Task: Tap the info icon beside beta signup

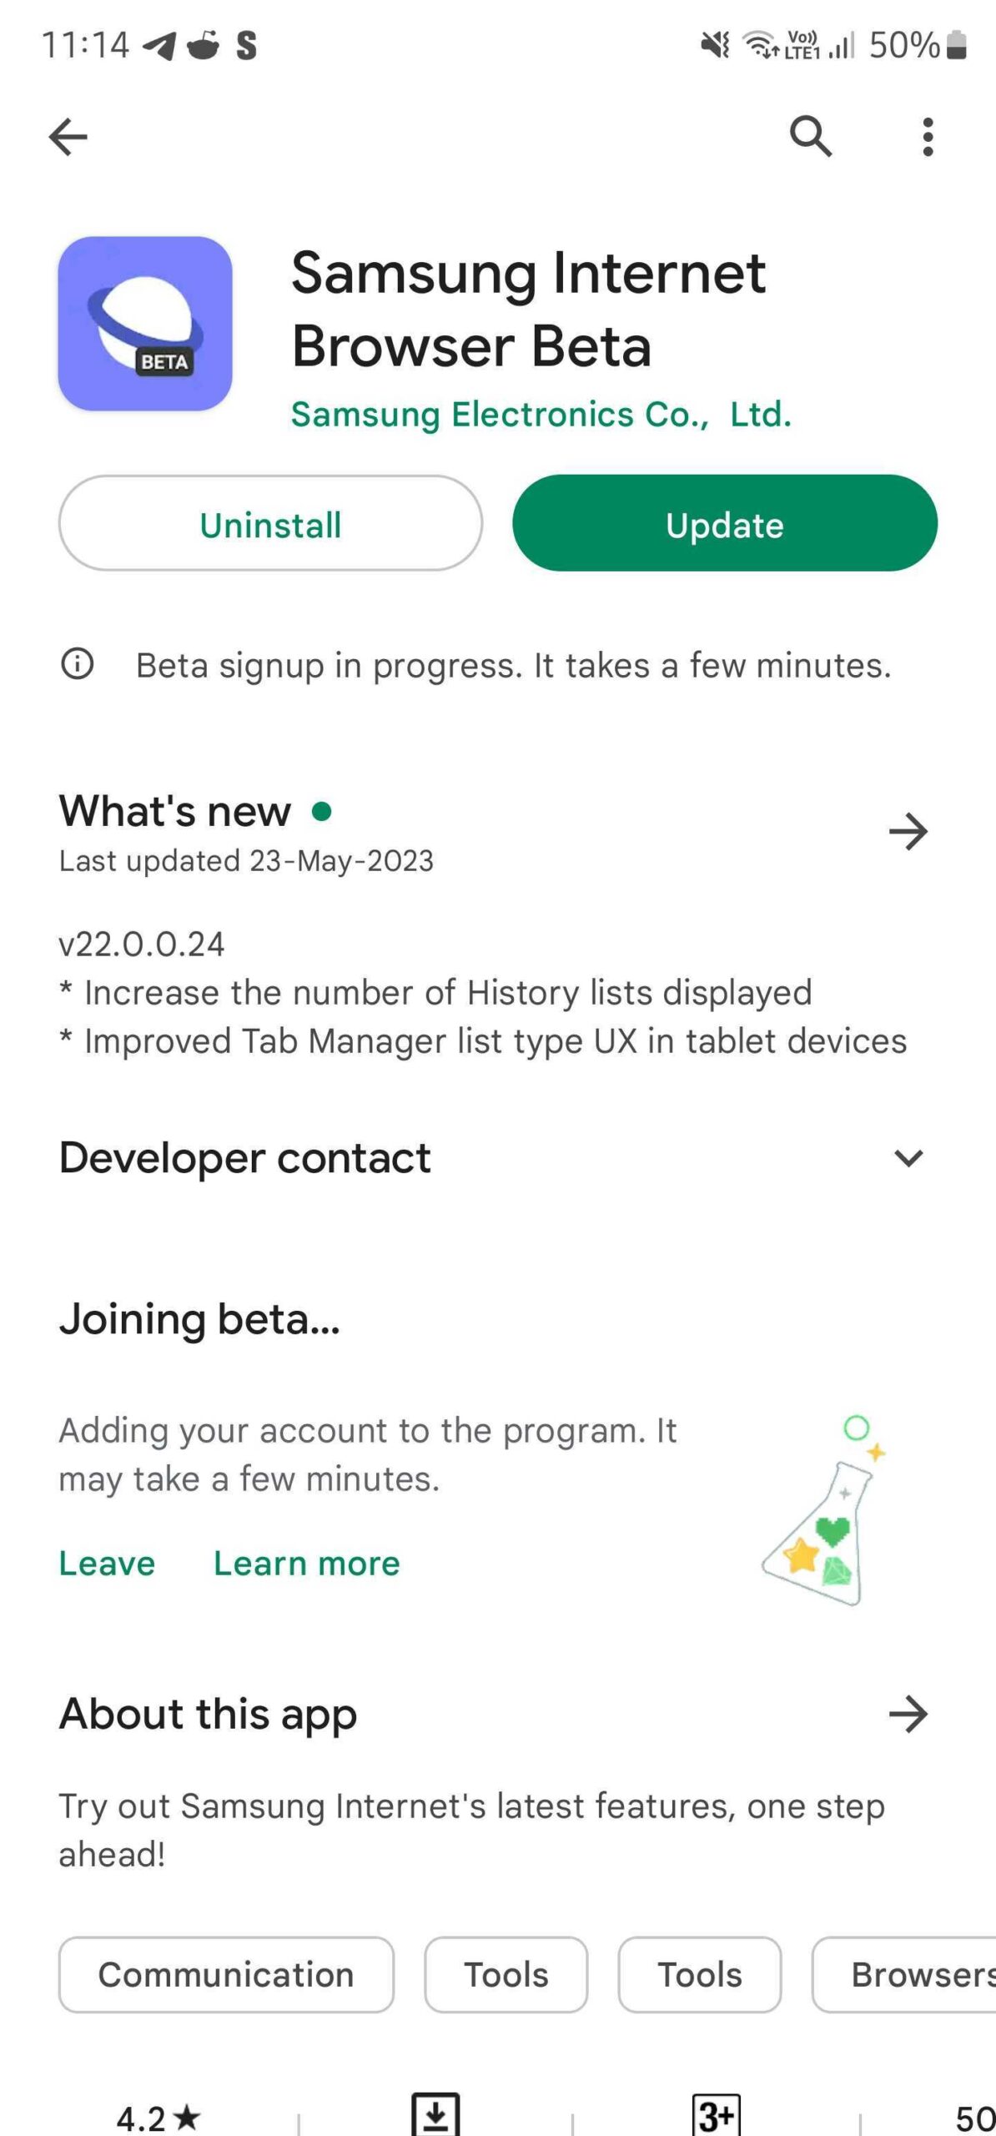Action: [x=78, y=665]
